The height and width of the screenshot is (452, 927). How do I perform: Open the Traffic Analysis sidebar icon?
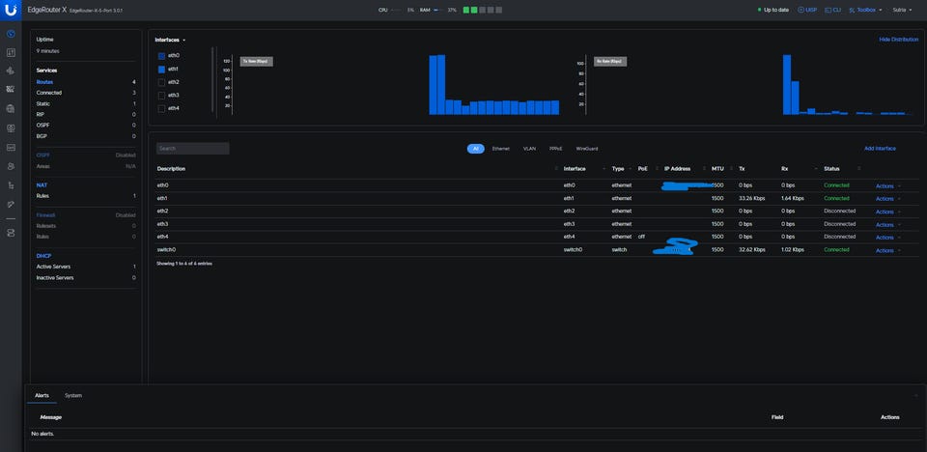[x=11, y=52]
